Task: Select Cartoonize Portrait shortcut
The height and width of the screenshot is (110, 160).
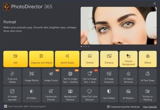Action: [x=51, y=94]
